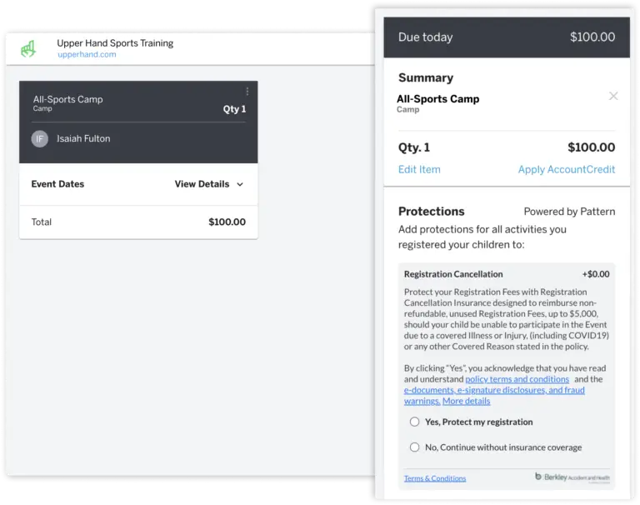The image size is (640, 505).
Task: Select Yes, Protect my registration
Action: point(414,422)
